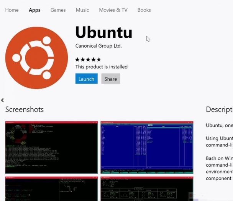Go to the Games tab
233x201 pixels.
[58, 10]
